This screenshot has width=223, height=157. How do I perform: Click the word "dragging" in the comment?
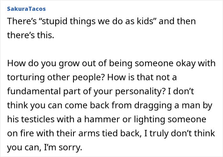[153, 106]
